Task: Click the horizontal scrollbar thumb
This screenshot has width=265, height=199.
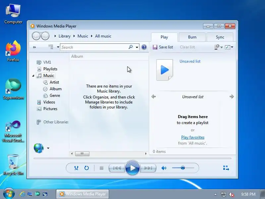Action: [x=82, y=154]
